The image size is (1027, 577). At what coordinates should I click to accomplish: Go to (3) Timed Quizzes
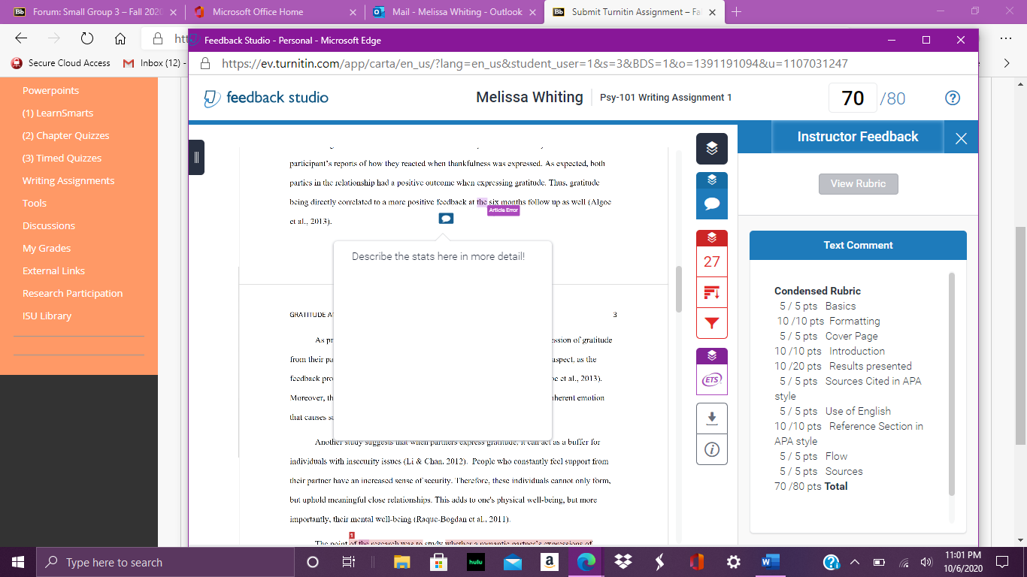pos(62,158)
